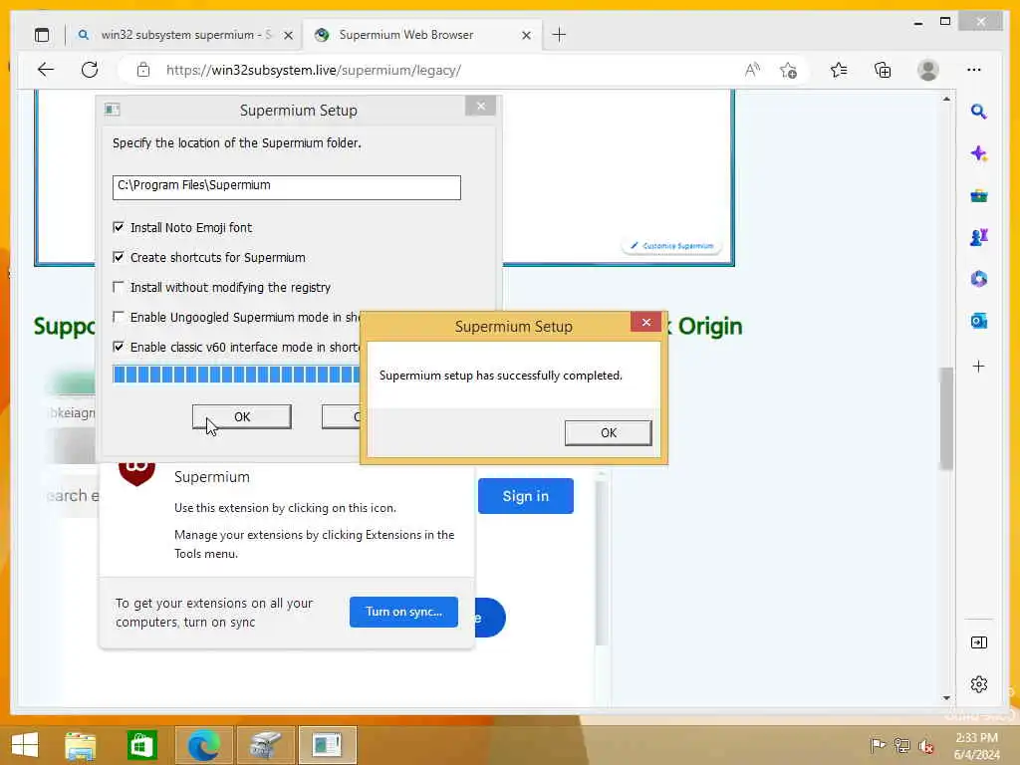Click Turn on sync button
Viewport: 1020px width, 765px height.
click(403, 612)
